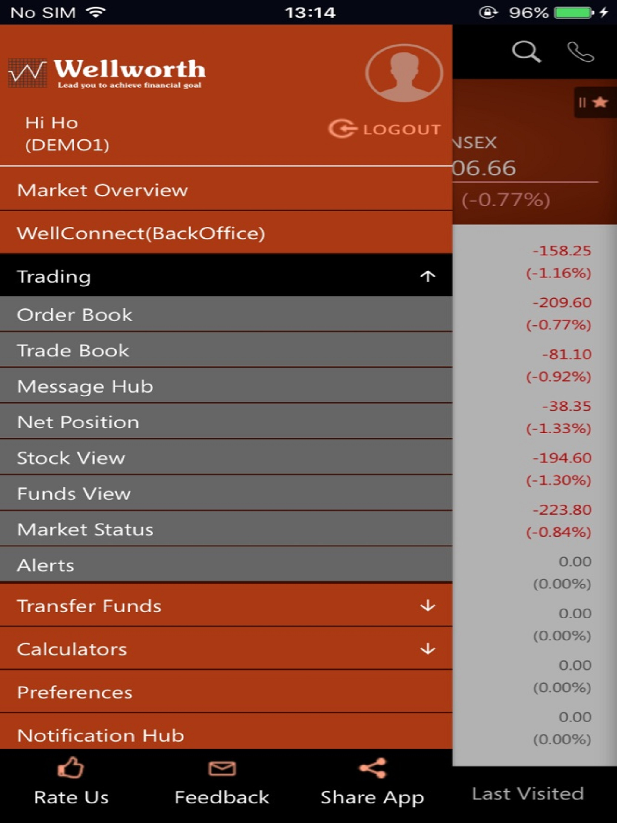Open the user profile avatar
617x823 pixels.
(x=404, y=73)
